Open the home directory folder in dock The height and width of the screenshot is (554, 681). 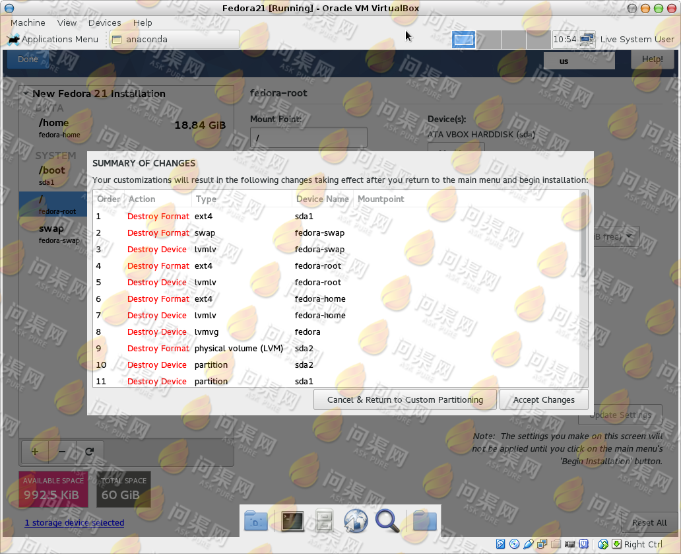coord(424,520)
